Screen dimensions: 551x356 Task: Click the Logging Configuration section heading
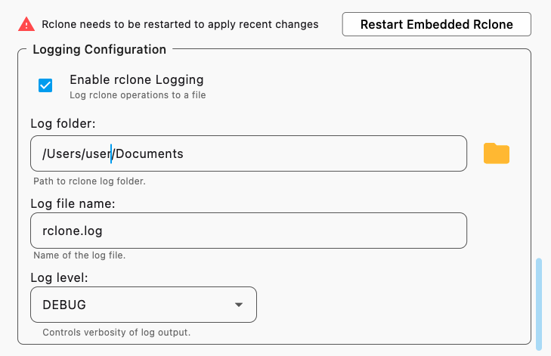99,50
